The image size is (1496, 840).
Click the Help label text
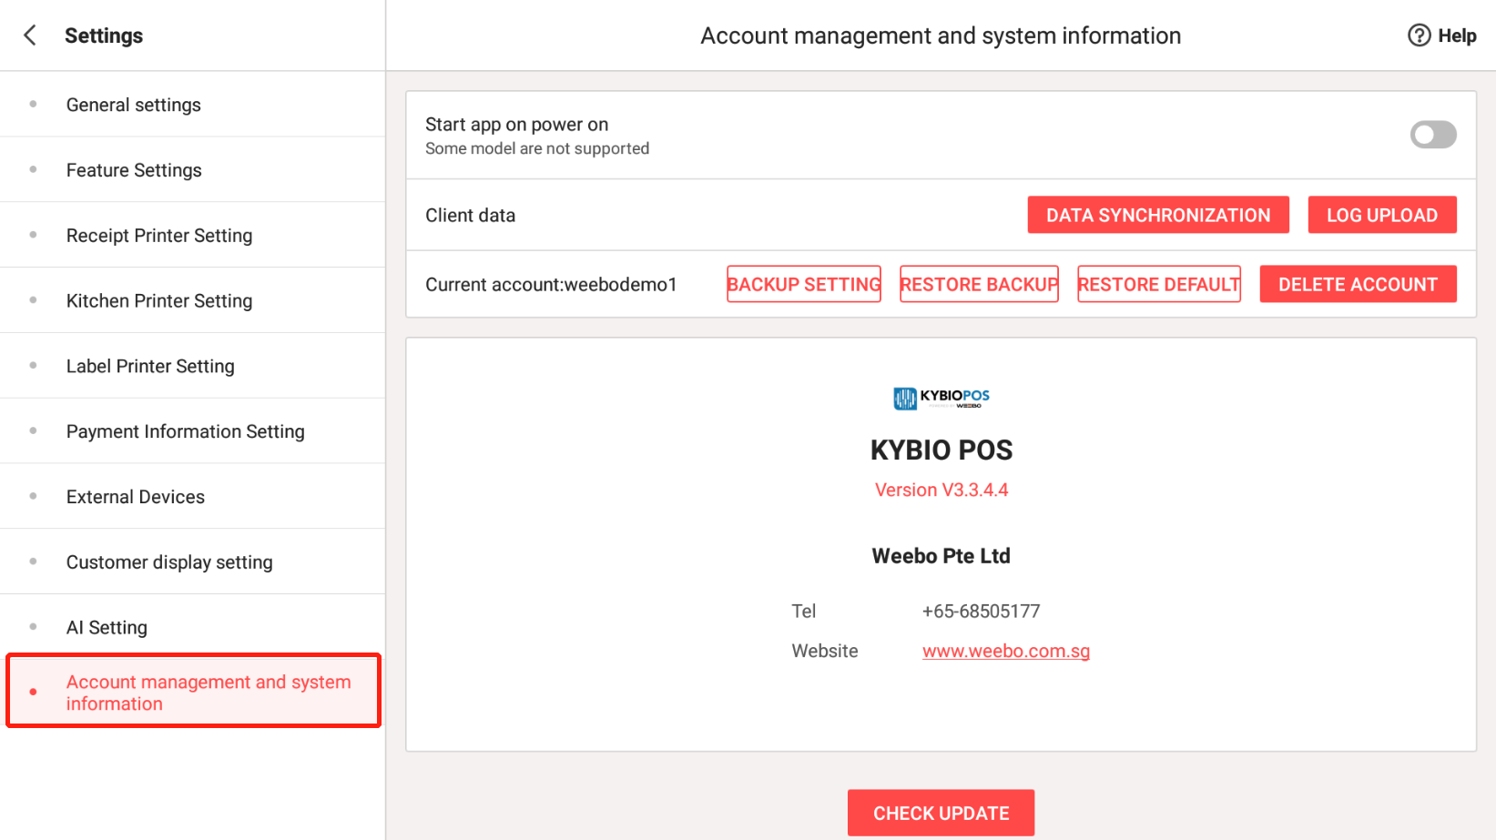pyautogui.click(x=1457, y=35)
